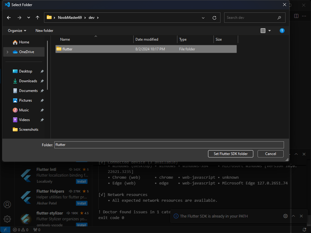The height and width of the screenshot is (233, 311).
Task: Select the flutter folder row
Action: pyautogui.click(x=146, y=49)
